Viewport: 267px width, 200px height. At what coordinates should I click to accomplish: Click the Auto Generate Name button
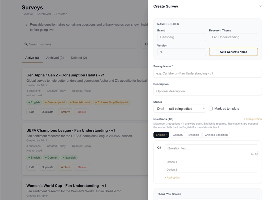233,52
